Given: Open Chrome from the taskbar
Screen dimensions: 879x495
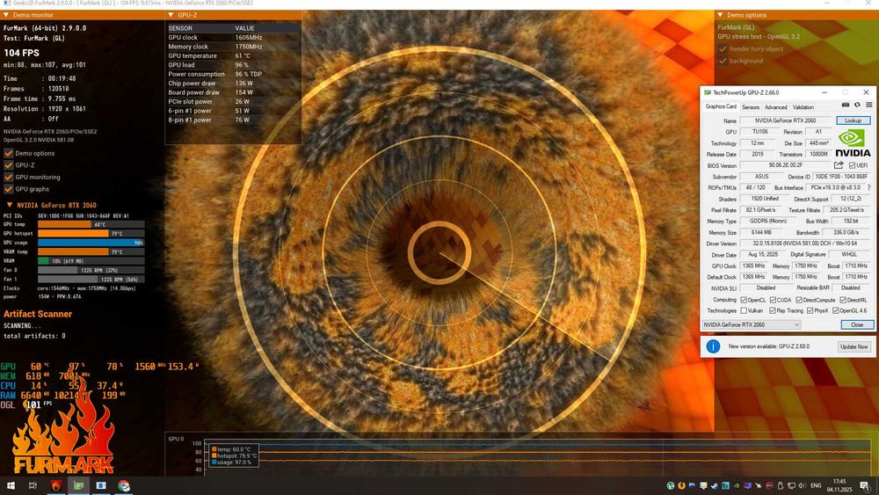Looking at the screenshot, I should 124,485.
